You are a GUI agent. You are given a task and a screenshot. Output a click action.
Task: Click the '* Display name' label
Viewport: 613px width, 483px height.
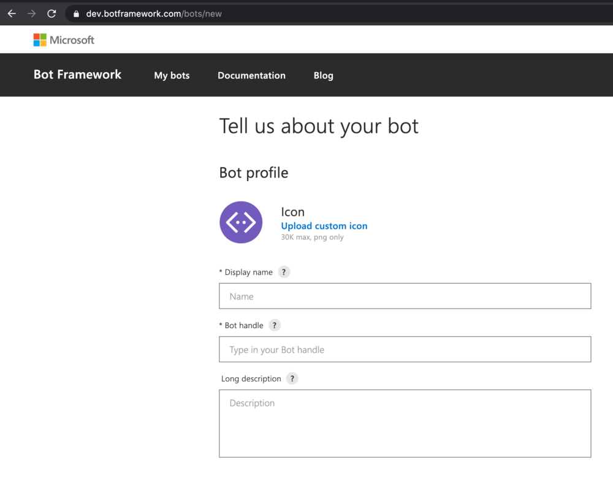246,272
